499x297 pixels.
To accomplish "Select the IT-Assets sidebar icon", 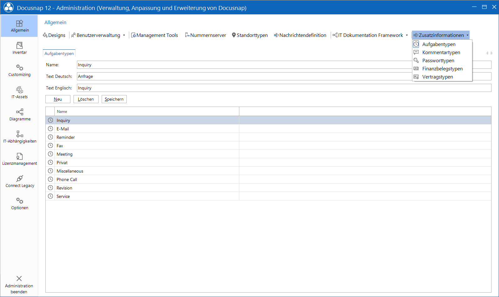I will point(19,90).
